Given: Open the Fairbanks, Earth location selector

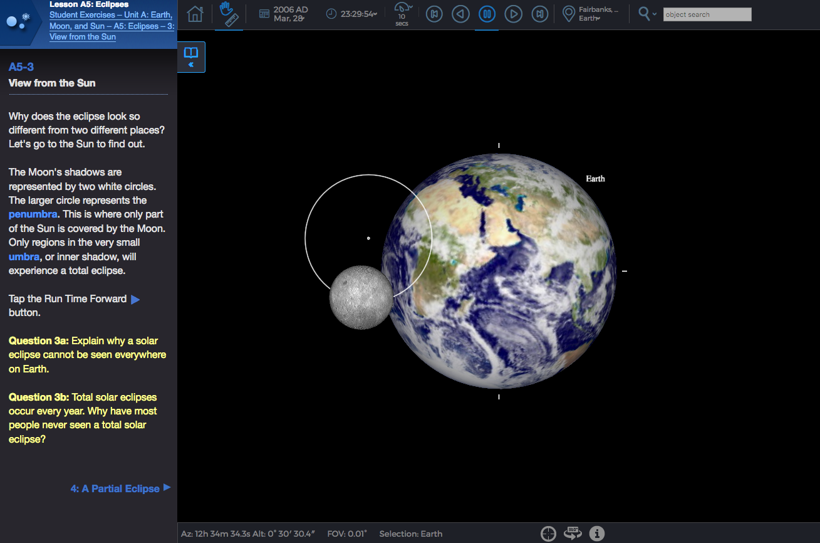Looking at the screenshot, I should (x=591, y=14).
